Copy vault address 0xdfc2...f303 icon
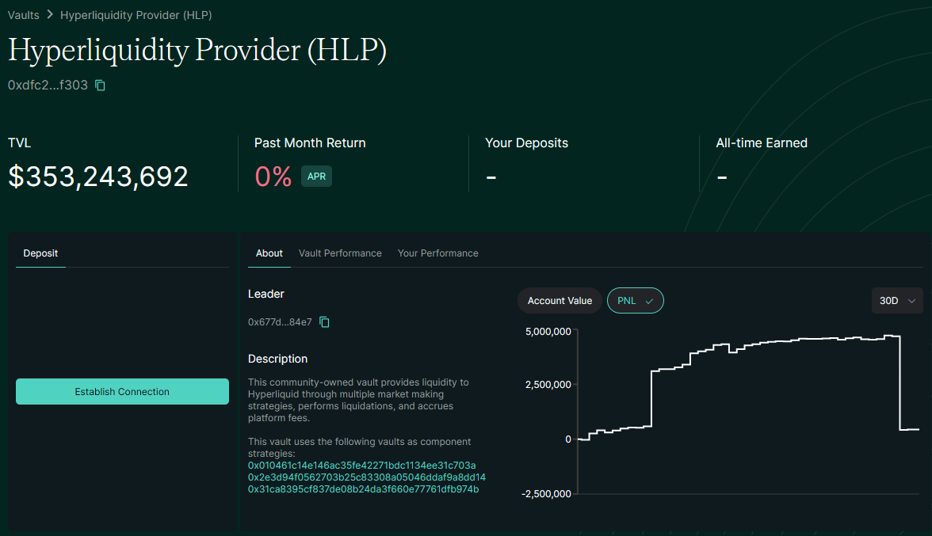This screenshot has width=932, height=536. pos(101,86)
